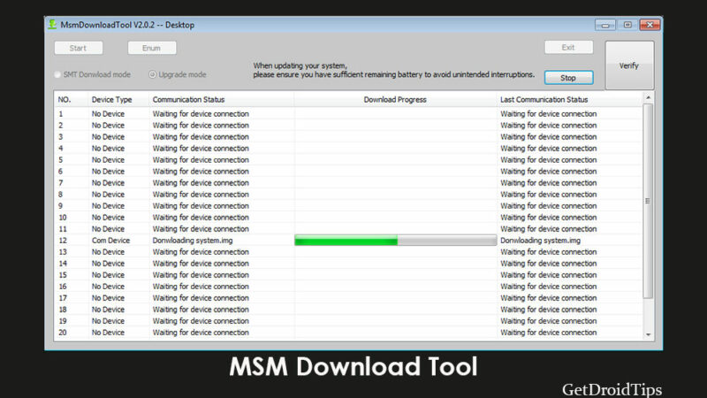Click row 16 Last Communication Status cell

click(548, 287)
